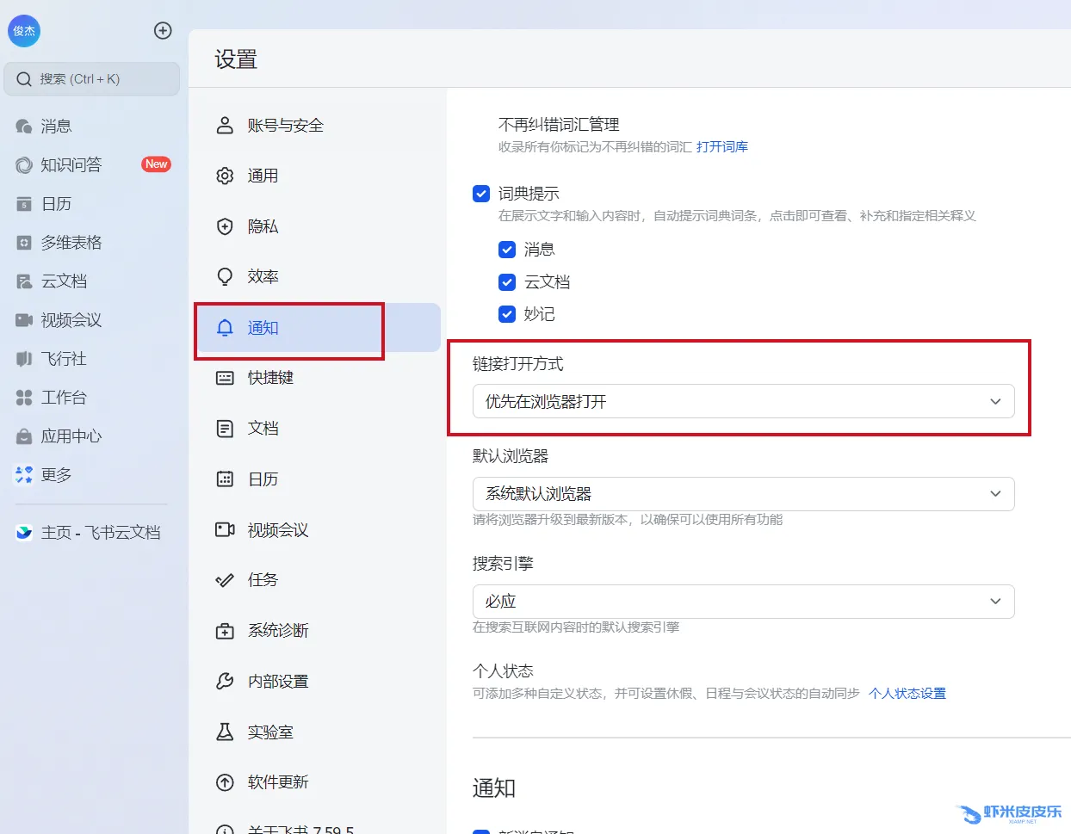Open 多维表格 in the sidebar
Viewport: 1071px width, 834px height.
(71, 243)
